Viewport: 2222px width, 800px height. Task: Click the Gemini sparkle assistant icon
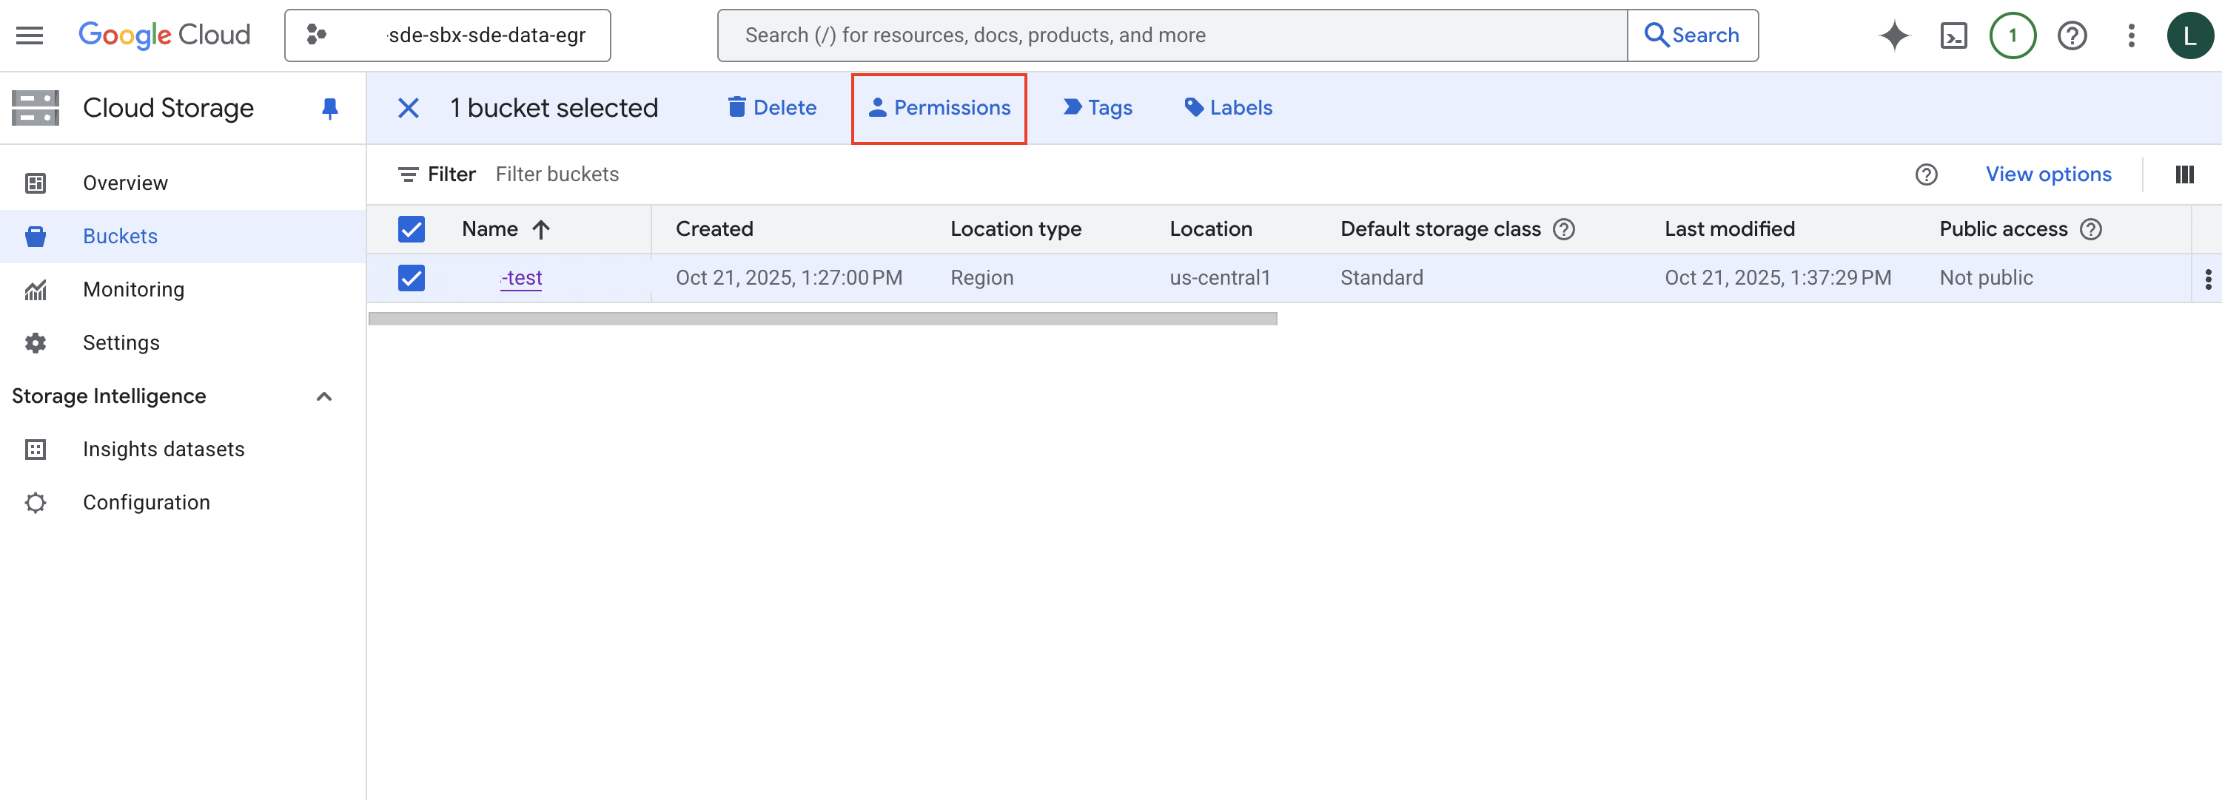coord(1893,35)
